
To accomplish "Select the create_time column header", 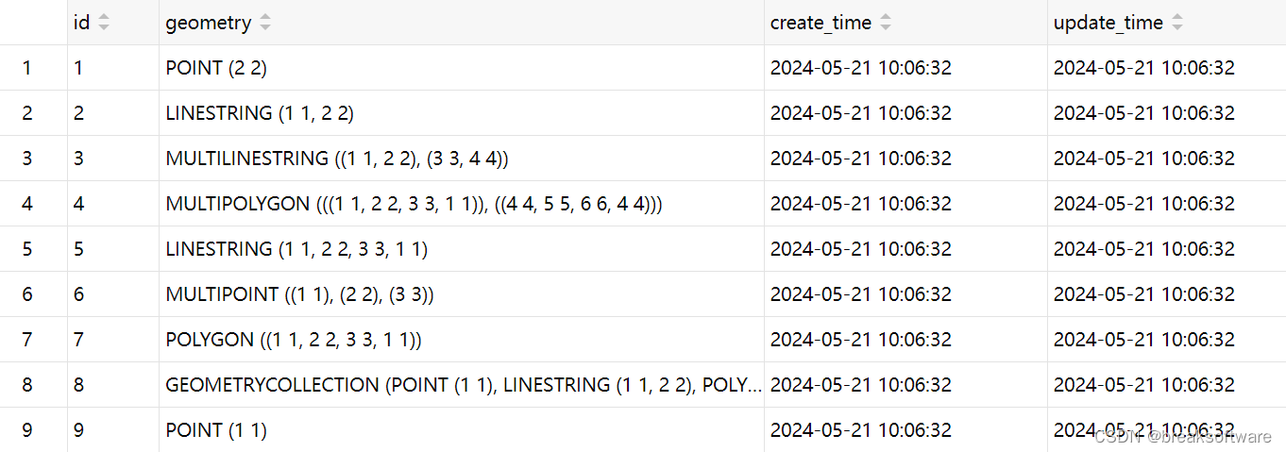I will [x=905, y=23].
